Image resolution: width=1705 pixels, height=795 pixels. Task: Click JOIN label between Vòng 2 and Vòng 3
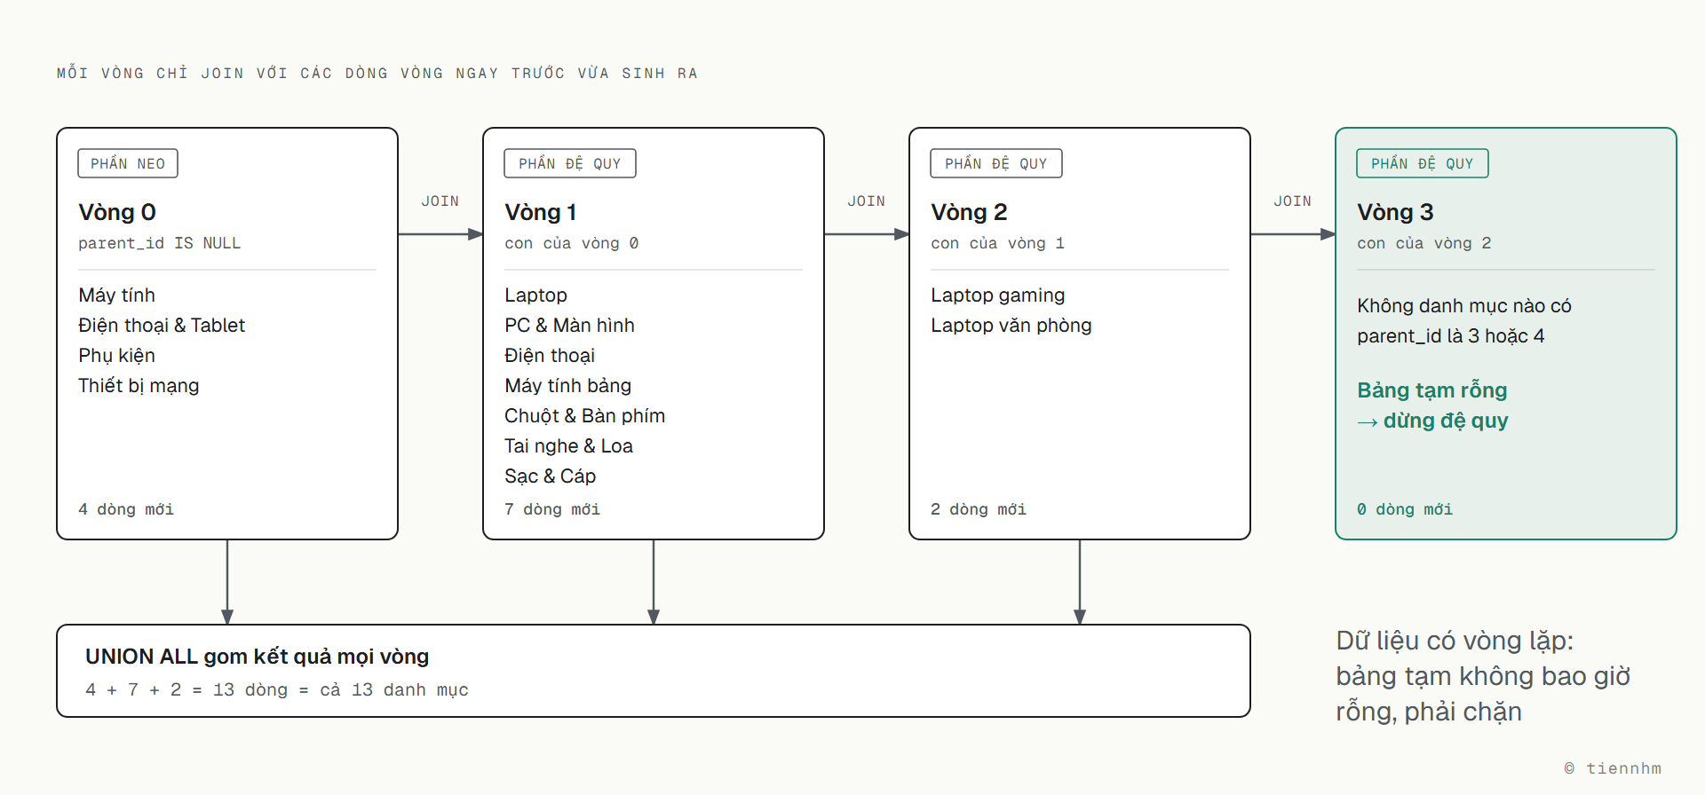click(1293, 201)
